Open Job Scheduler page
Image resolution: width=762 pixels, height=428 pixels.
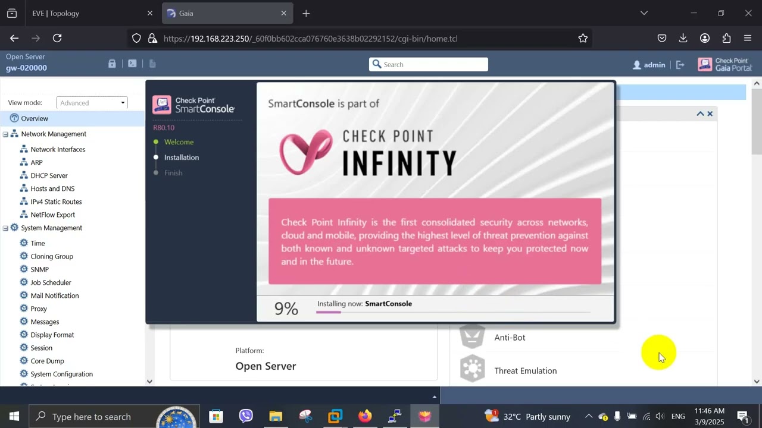coord(51,282)
